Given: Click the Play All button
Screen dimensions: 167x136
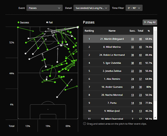Looking at the screenshot, I should (x=150, y=22).
